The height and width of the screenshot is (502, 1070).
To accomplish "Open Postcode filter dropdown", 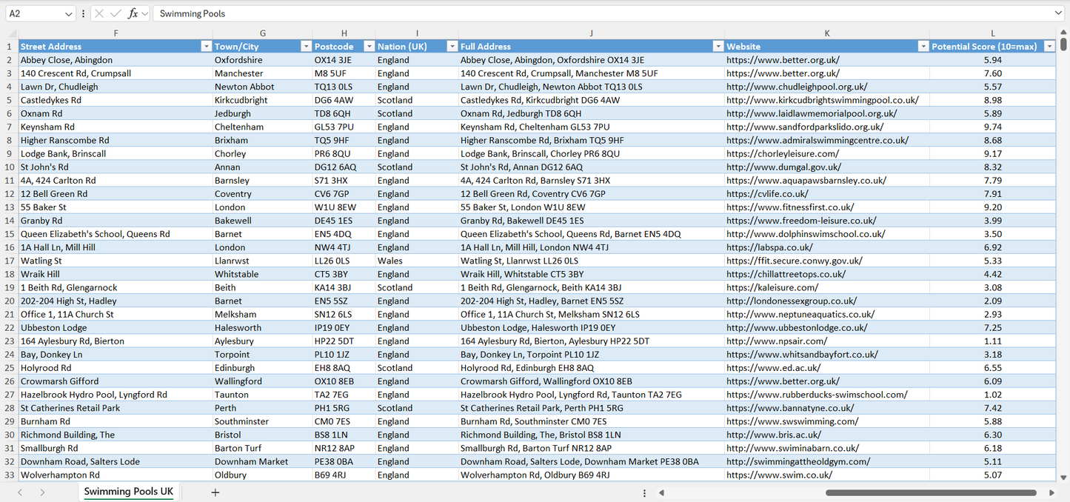I will click(369, 47).
